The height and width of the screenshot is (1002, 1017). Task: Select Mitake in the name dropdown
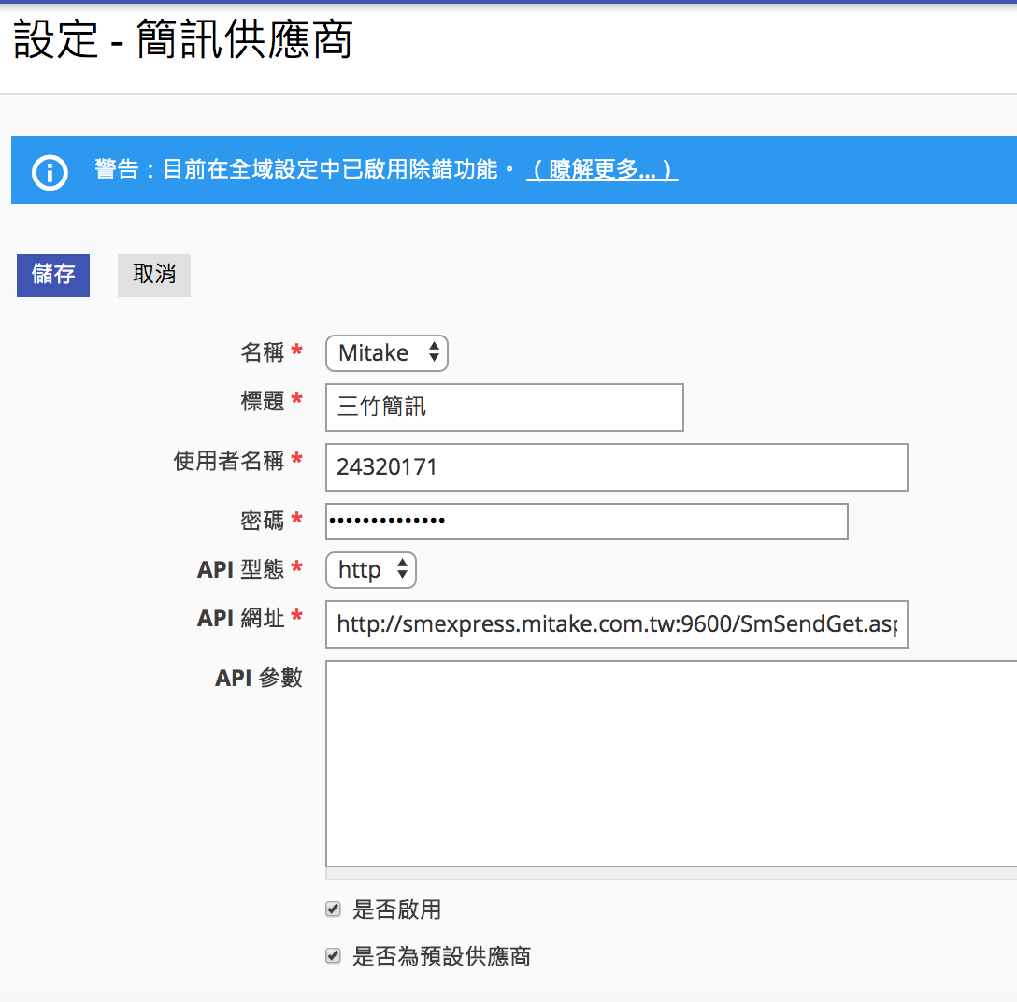pos(386,352)
